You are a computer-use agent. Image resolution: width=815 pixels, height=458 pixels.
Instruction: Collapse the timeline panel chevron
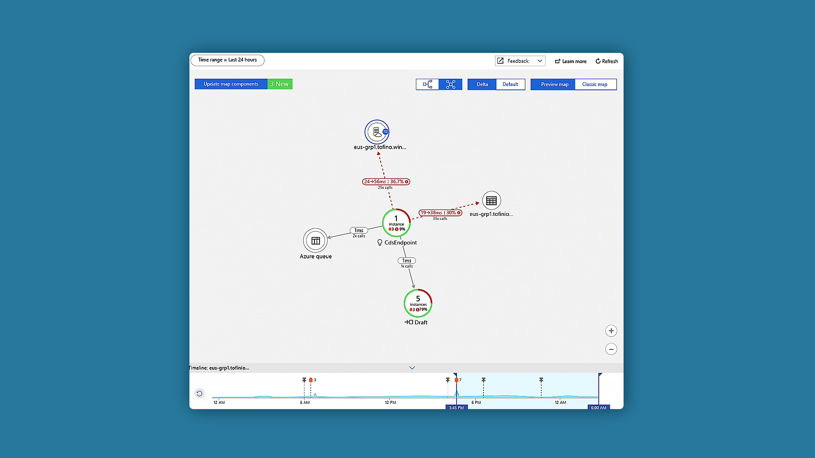pos(412,368)
